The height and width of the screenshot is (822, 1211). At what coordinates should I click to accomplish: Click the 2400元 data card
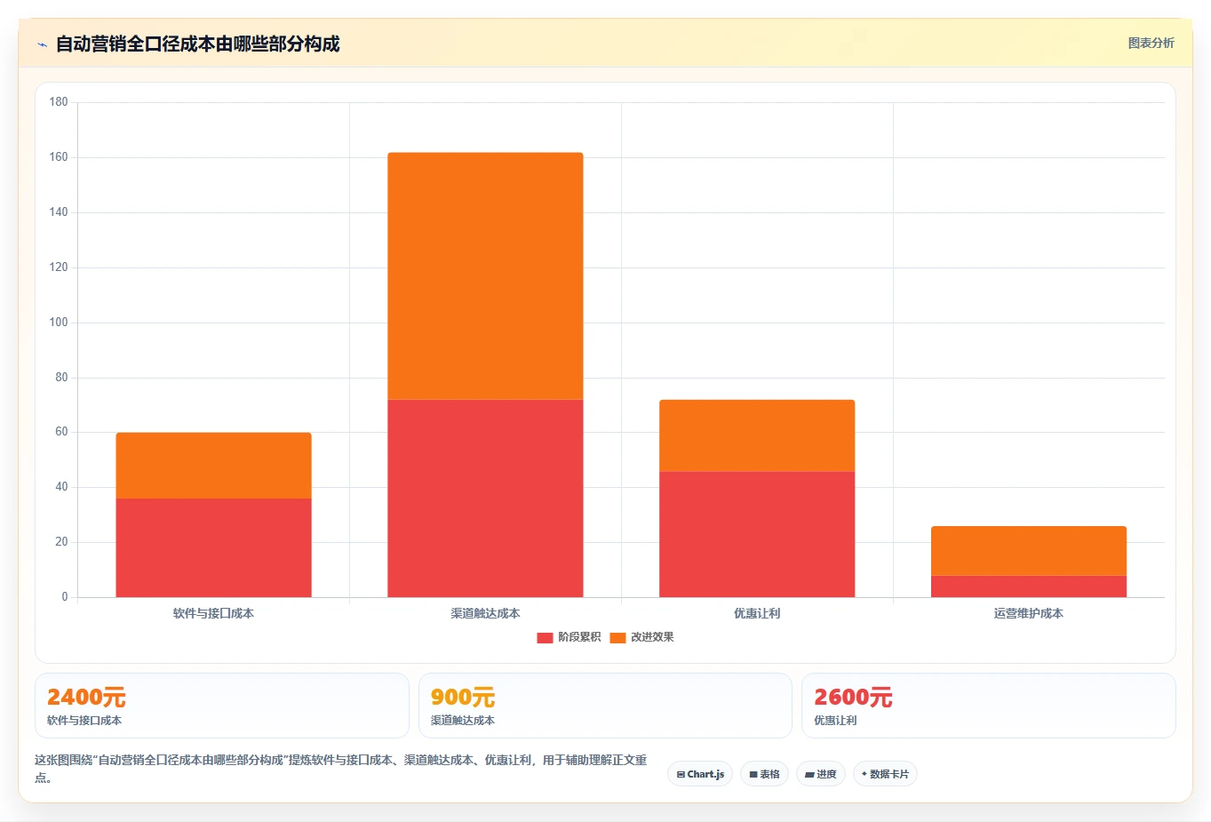click(x=222, y=706)
